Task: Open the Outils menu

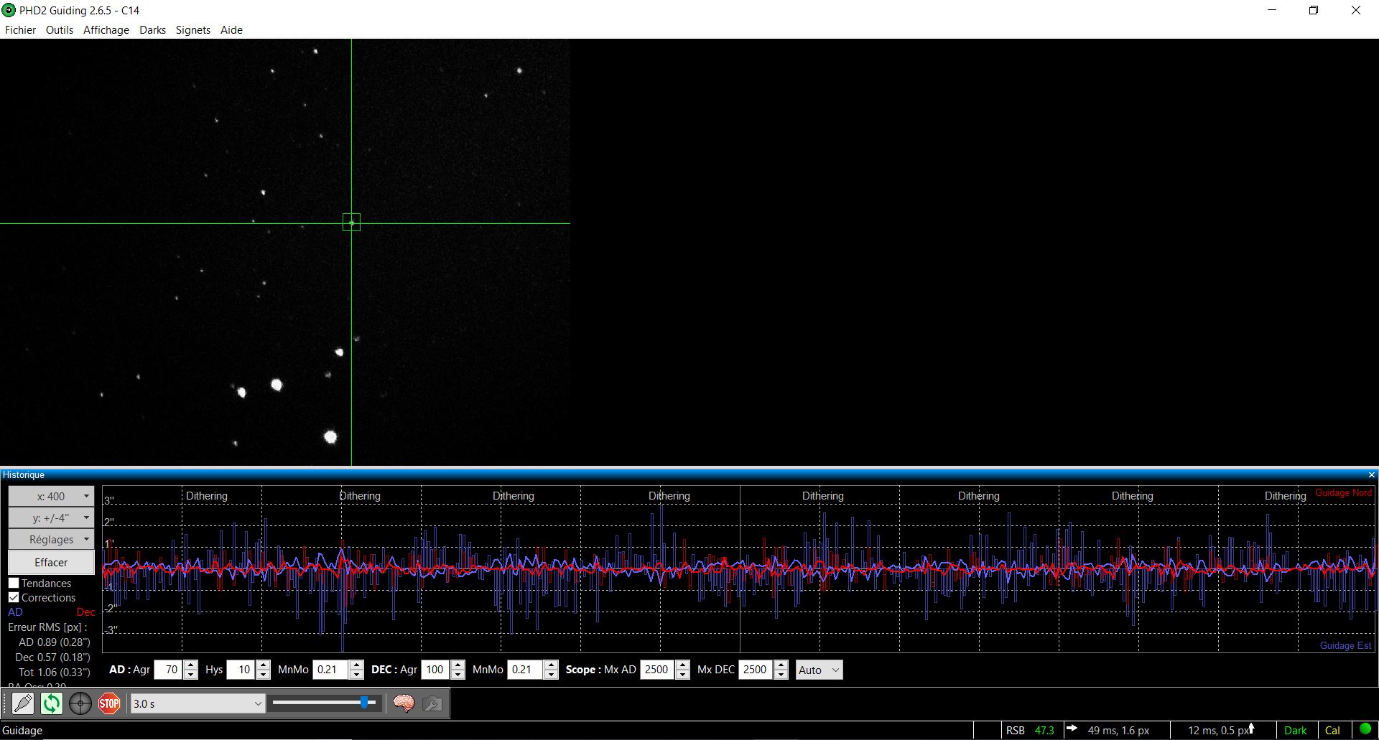Action: (x=60, y=30)
